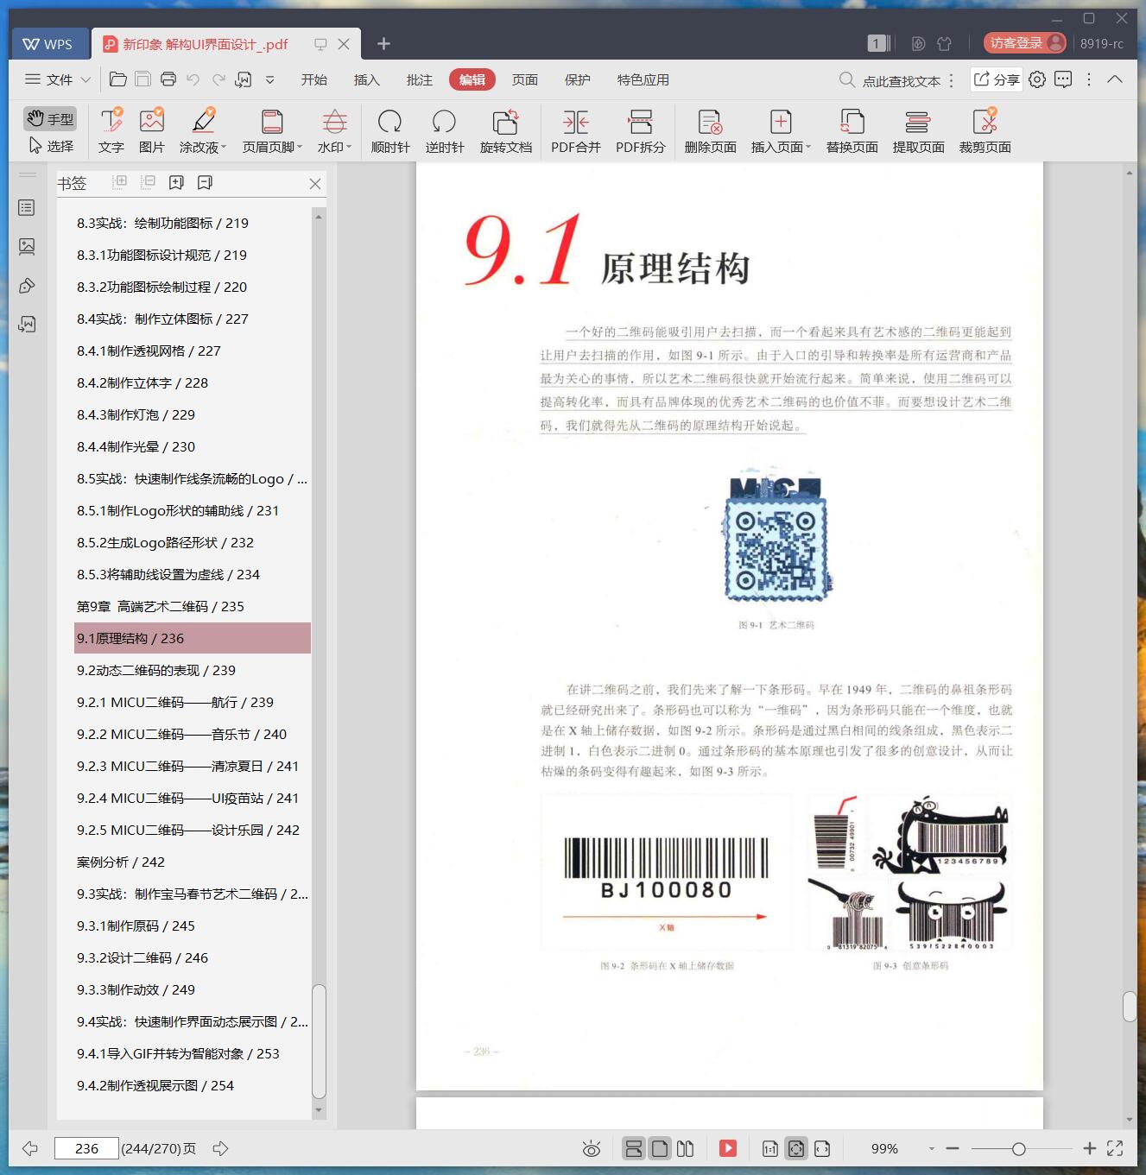1146x1175 pixels.
Task: Click Extract Page tool
Action: pyautogui.click(x=919, y=131)
